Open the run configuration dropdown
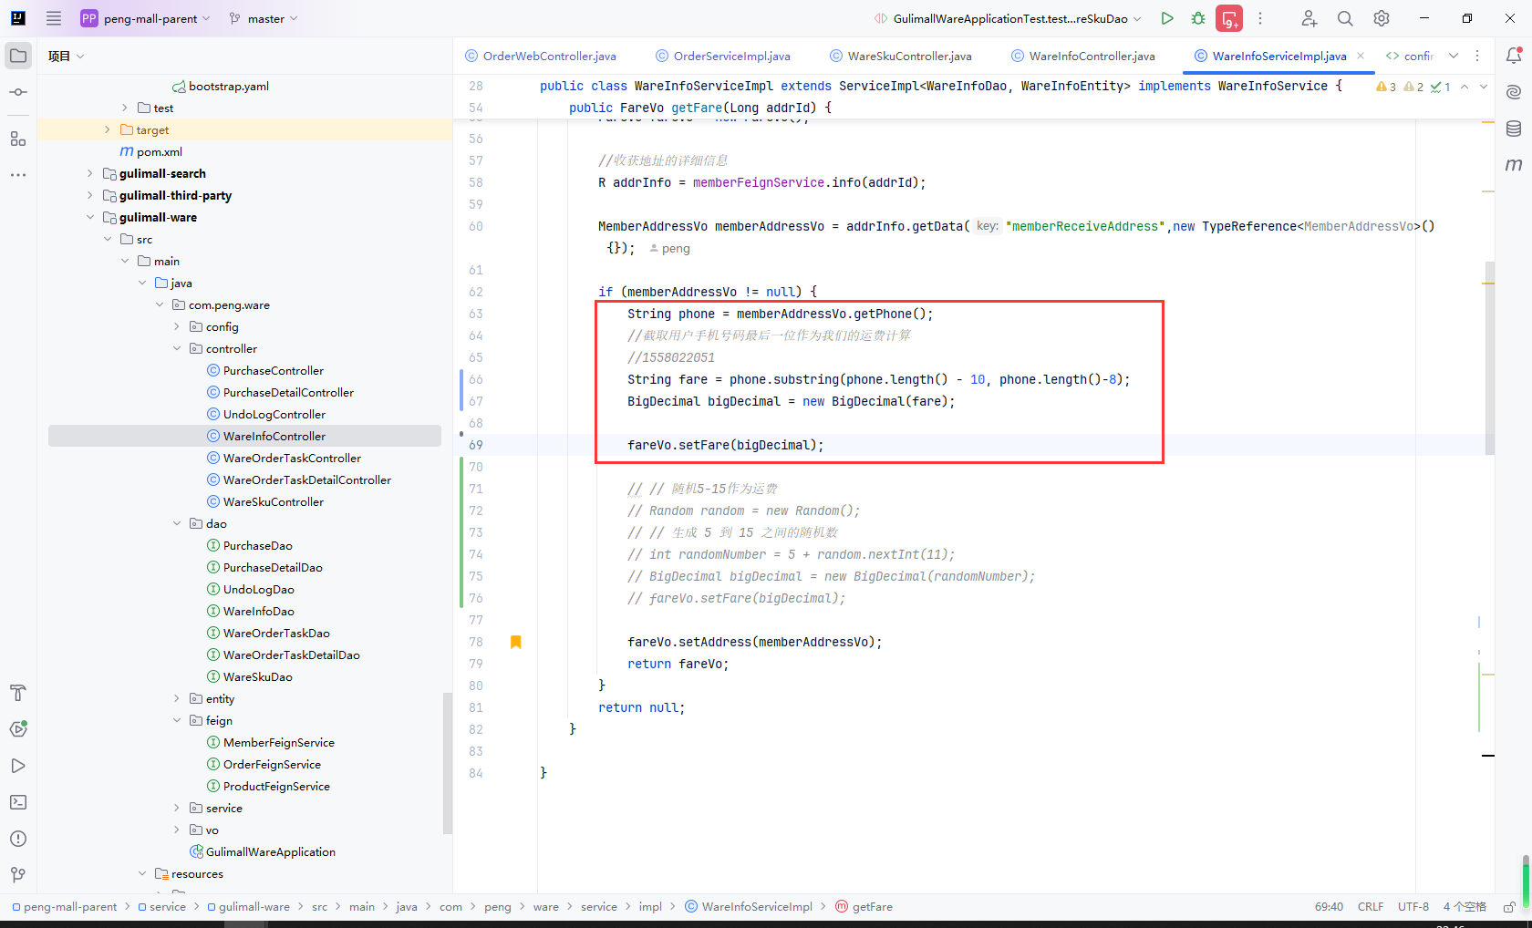The height and width of the screenshot is (928, 1532). point(1008,18)
